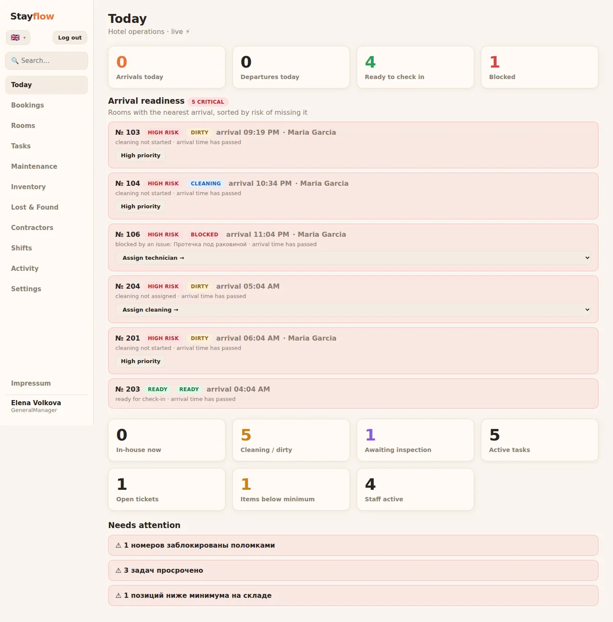
Task: Open the Ready to check in card
Action: pyautogui.click(x=415, y=67)
